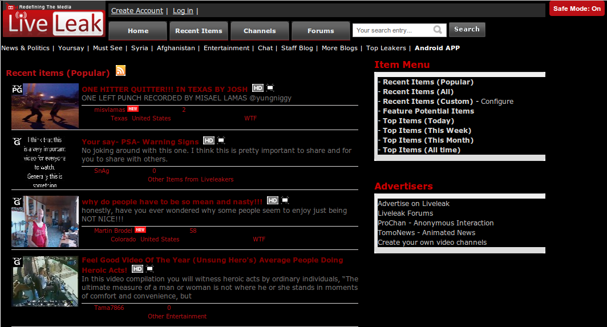
Task: Click Create Account link
Action: click(x=137, y=11)
